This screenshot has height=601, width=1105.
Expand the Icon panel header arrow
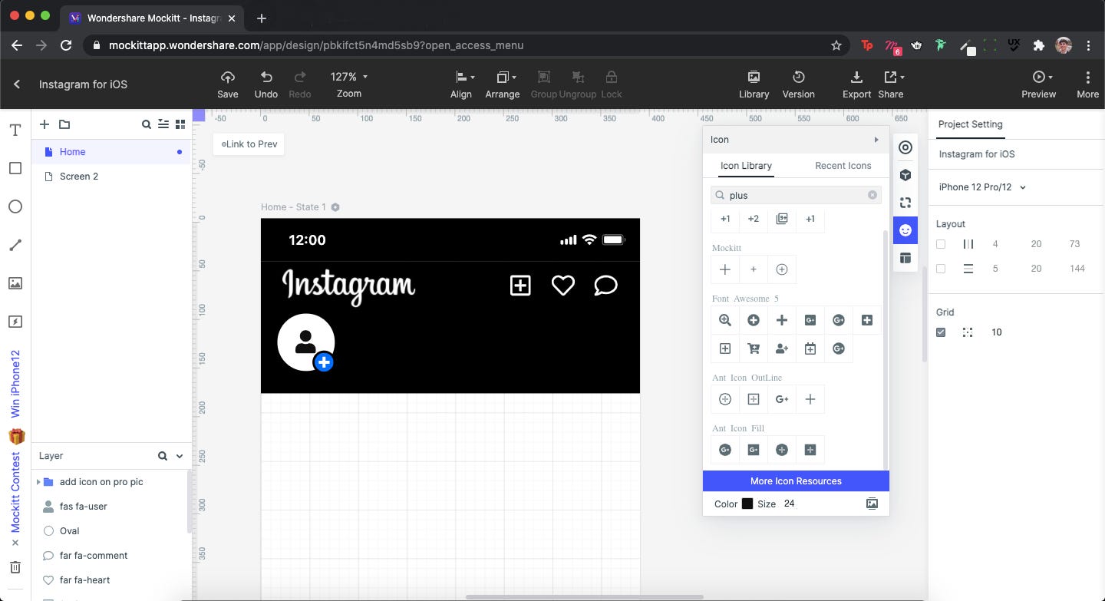(x=876, y=140)
